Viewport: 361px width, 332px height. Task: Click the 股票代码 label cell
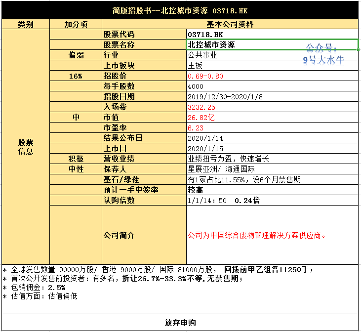[x=144, y=34]
